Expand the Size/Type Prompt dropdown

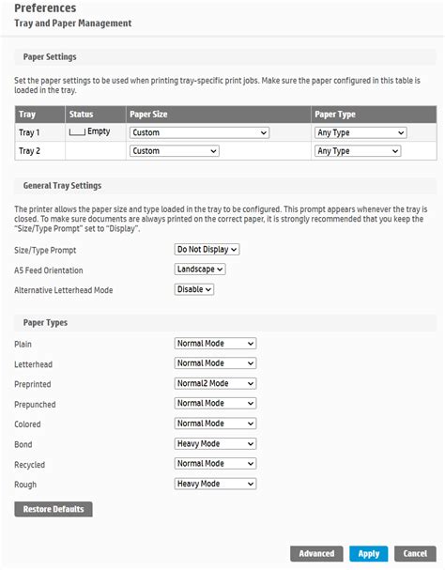tap(207, 250)
